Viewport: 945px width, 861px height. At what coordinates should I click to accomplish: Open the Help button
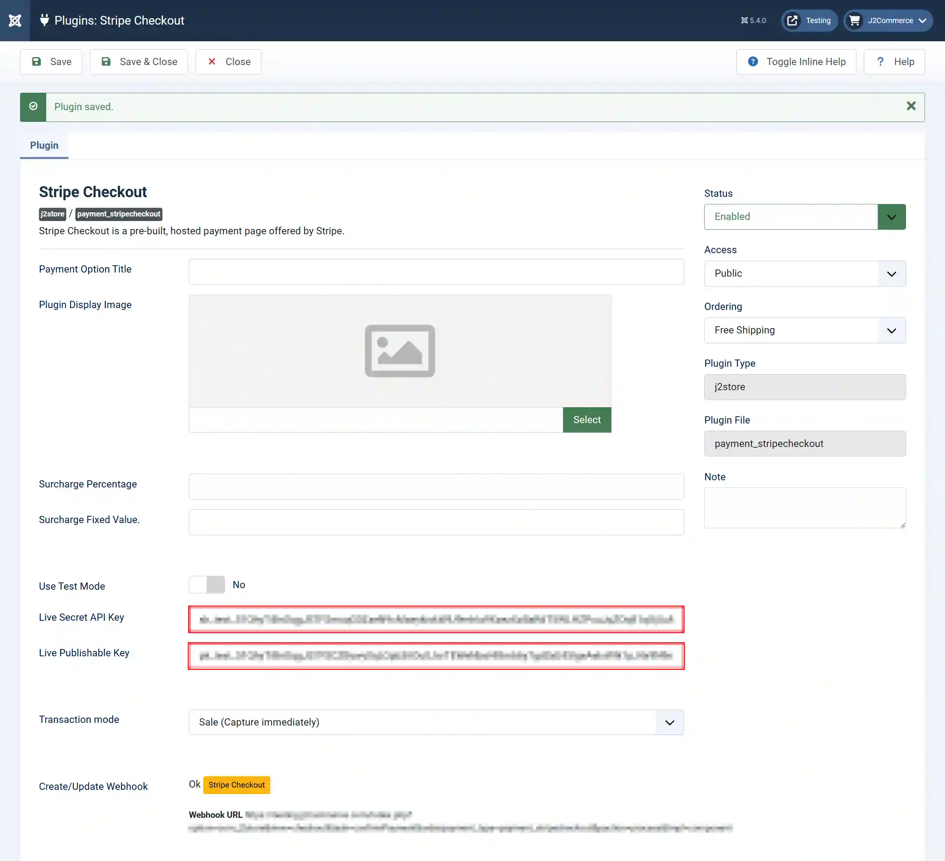tap(894, 62)
